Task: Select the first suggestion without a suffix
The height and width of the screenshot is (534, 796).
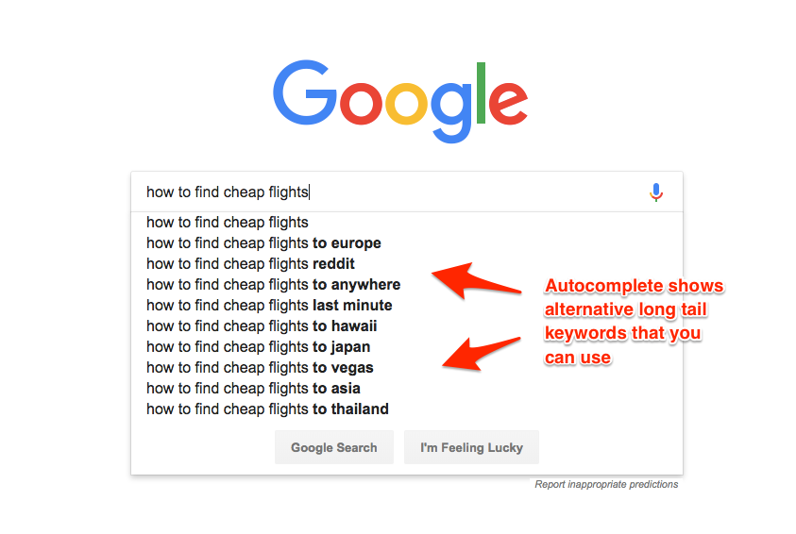Action: click(x=228, y=223)
